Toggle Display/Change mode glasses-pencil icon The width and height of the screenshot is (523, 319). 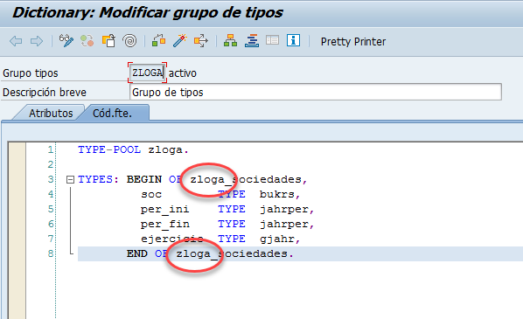click(x=66, y=41)
